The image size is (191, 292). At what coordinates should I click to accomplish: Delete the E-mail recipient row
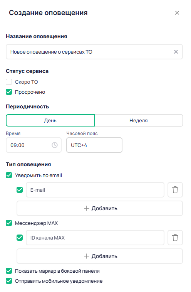(x=175, y=190)
